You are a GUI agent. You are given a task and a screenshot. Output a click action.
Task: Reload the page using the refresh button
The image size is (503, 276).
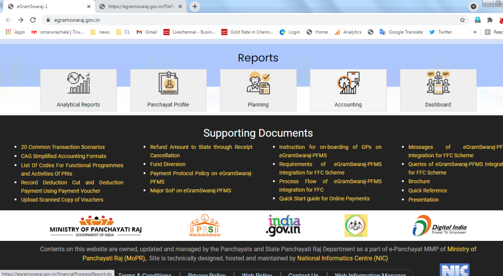click(x=33, y=20)
